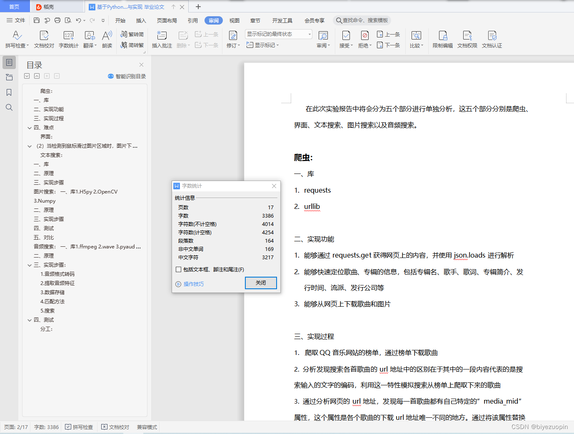Image resolution: width=574 pixels, height=434 pixels.
Task: Switch to the 引用 ribbon tab
Action: click(193, 20)
